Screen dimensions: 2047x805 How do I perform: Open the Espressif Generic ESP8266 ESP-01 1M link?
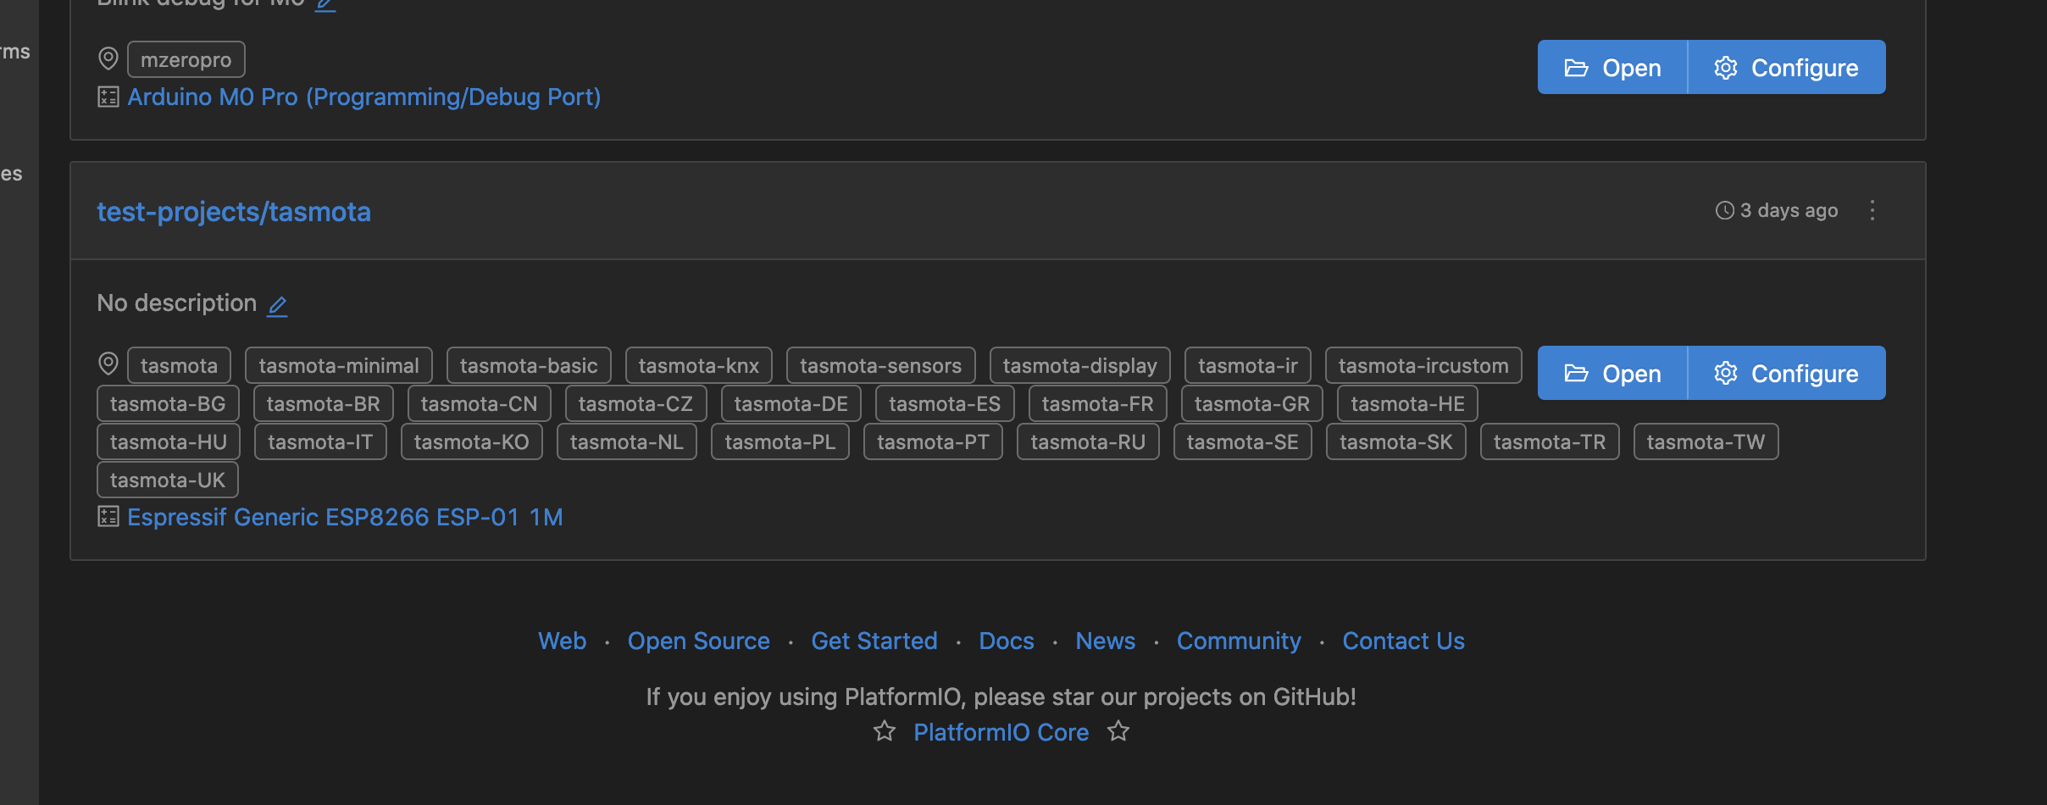coord(345,516)
